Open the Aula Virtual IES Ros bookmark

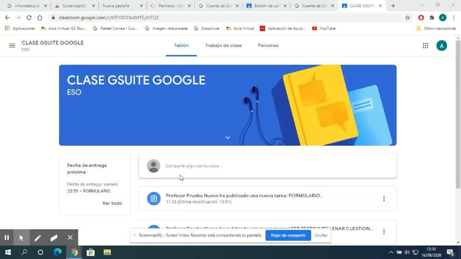point(63,28)
